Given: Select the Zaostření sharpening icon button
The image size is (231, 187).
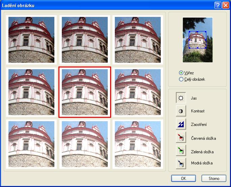Looking at the screenshot, I should (x=181, y=124).
